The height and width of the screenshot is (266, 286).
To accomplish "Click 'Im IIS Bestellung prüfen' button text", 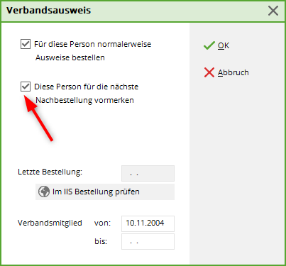I will [x=96, y=192].
